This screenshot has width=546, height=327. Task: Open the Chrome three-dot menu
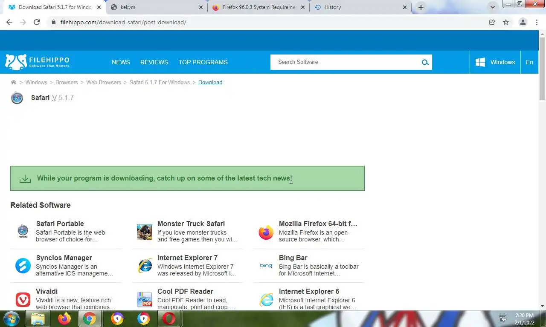(537, 22)
